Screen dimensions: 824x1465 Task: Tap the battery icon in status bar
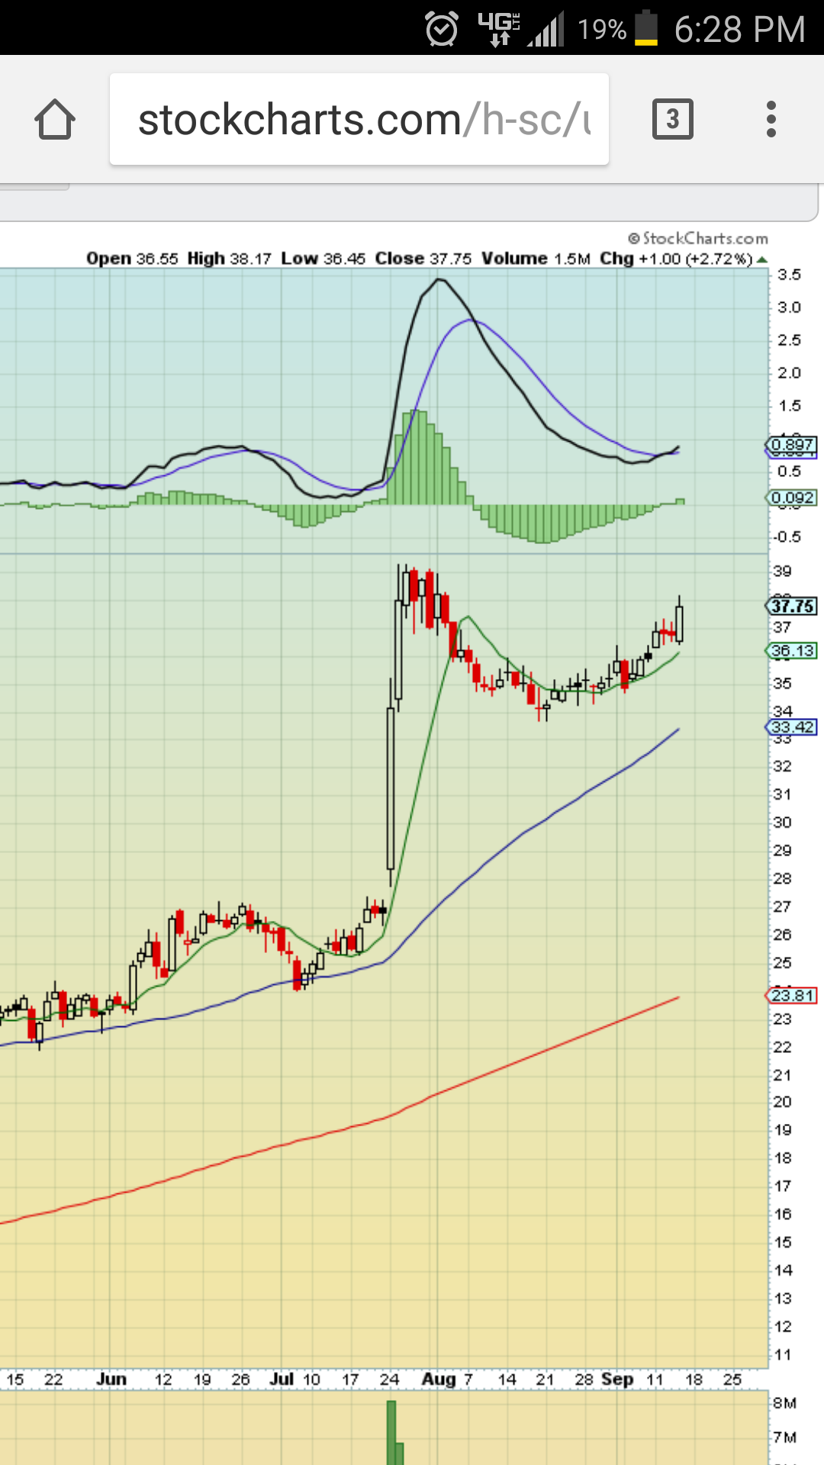coord(645,29)
